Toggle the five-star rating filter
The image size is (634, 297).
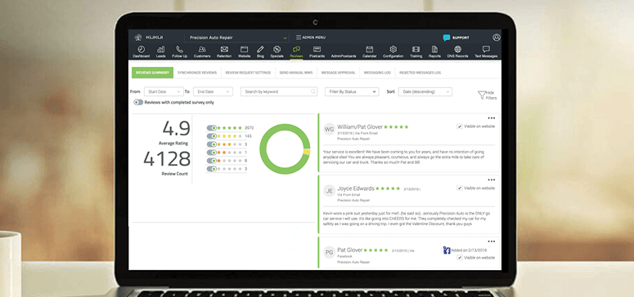tap(211, 128)
